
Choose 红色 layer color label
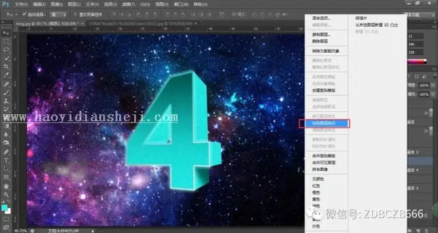click(316, 186)
